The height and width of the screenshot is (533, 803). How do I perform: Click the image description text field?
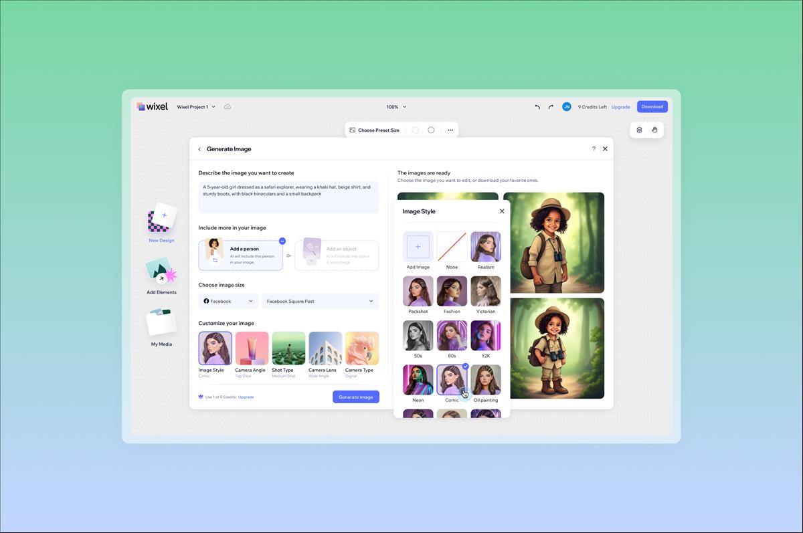click(x=288, y=197)
